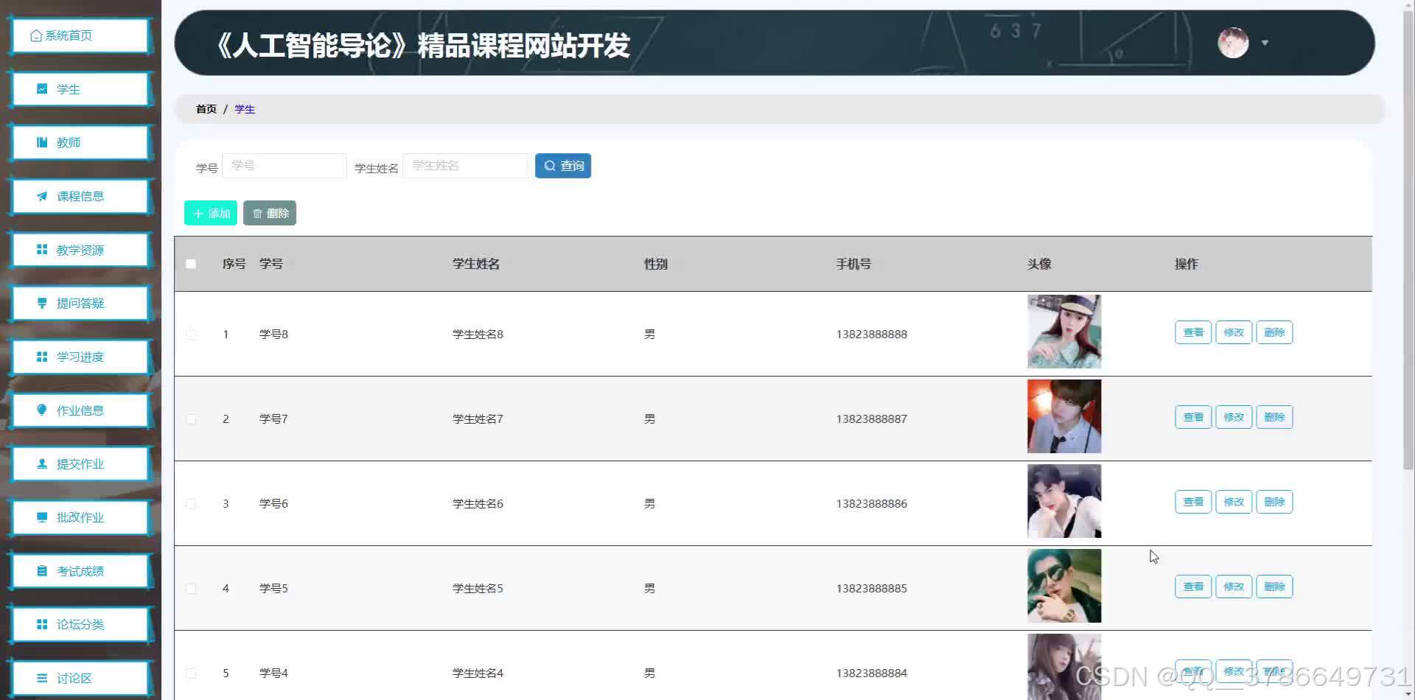Open 系统首页 in sidebar

pos(80,35)
